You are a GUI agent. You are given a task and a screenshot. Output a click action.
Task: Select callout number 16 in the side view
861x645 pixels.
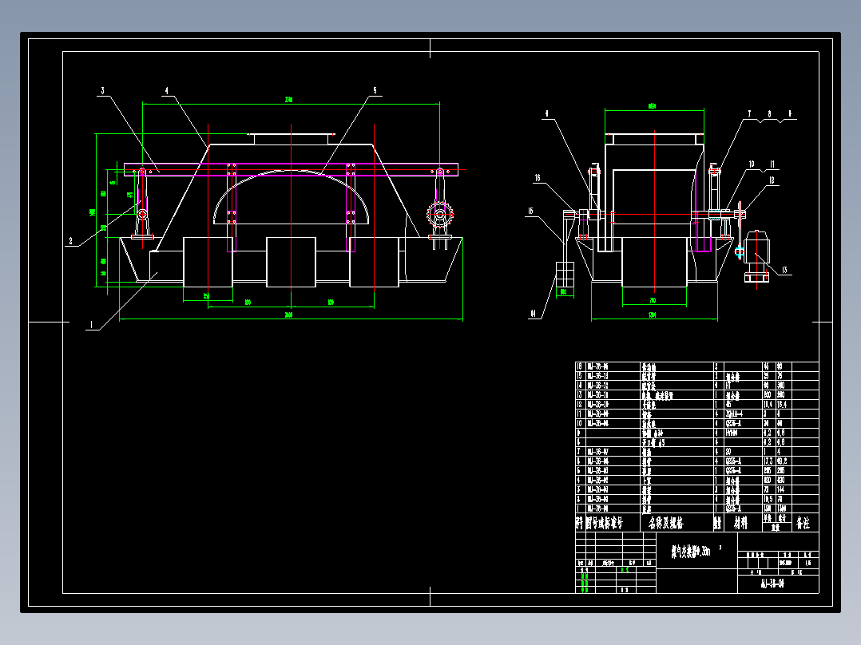(x=538, y=178)
